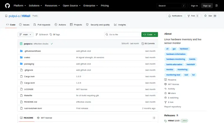View the 5 Tags list
224x123 pixels.
coord(55,35)
